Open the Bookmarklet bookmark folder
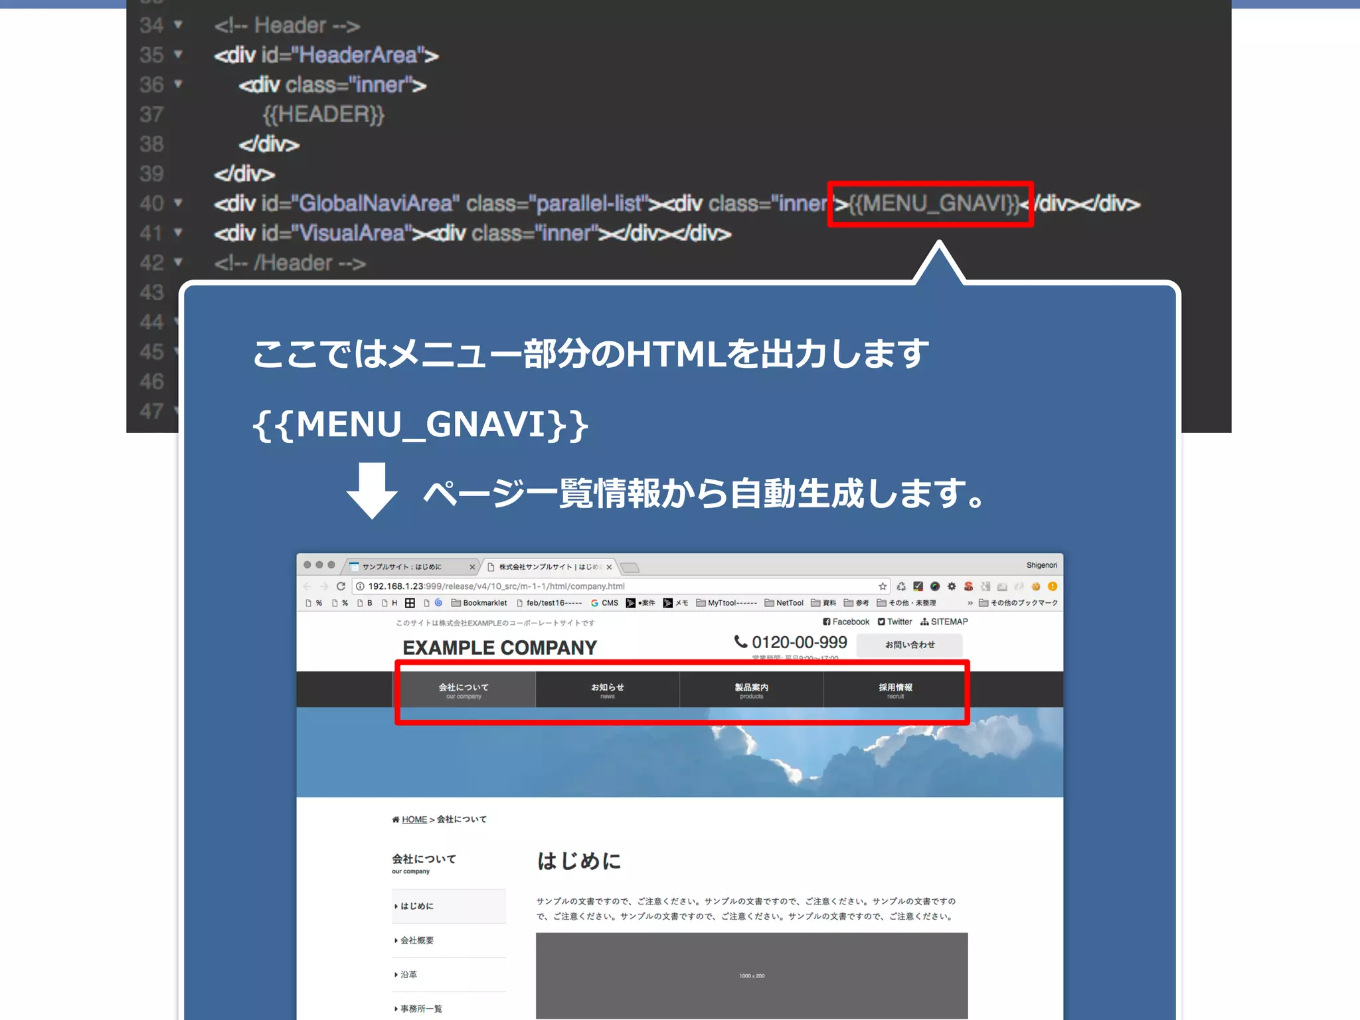This screenshot has width=1360, height=1020. coord(479,603)
